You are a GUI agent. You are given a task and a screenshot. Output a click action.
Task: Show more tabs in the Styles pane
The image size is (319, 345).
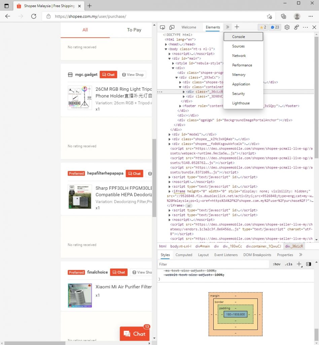tap(300, 255)
